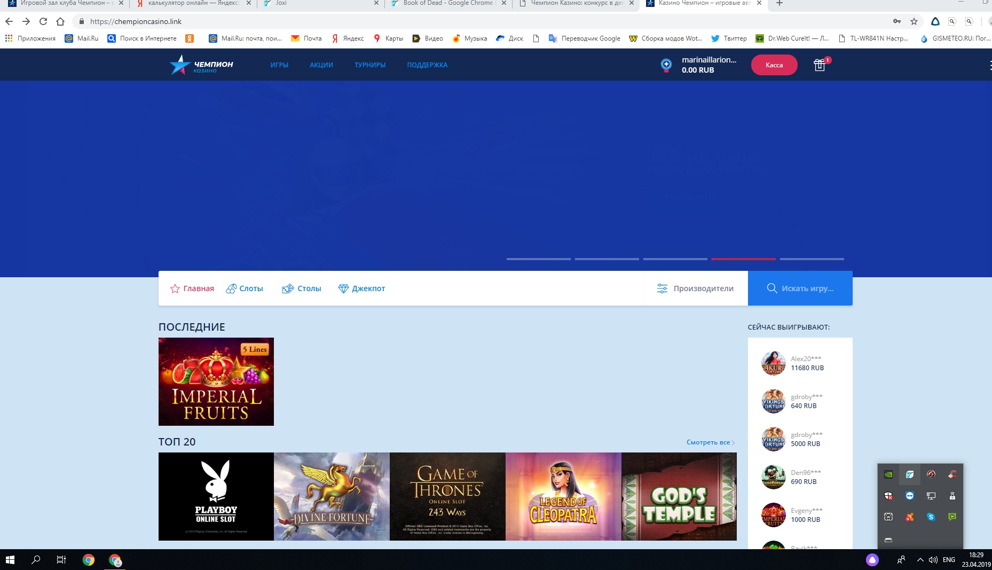992x570 pixels.
Task: Click the Windows Defender shield tray icon
Action: coord(888,496)
